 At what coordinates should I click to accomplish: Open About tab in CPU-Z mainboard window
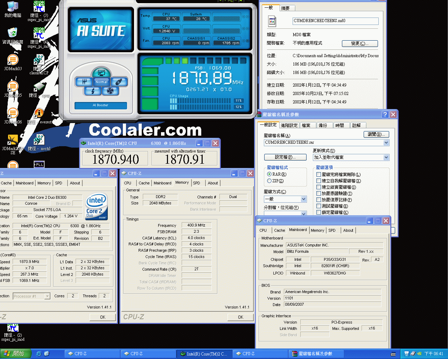click(x=348, y=230)
